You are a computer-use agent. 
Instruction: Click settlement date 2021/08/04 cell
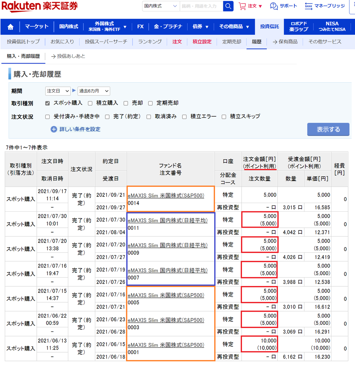111,232
